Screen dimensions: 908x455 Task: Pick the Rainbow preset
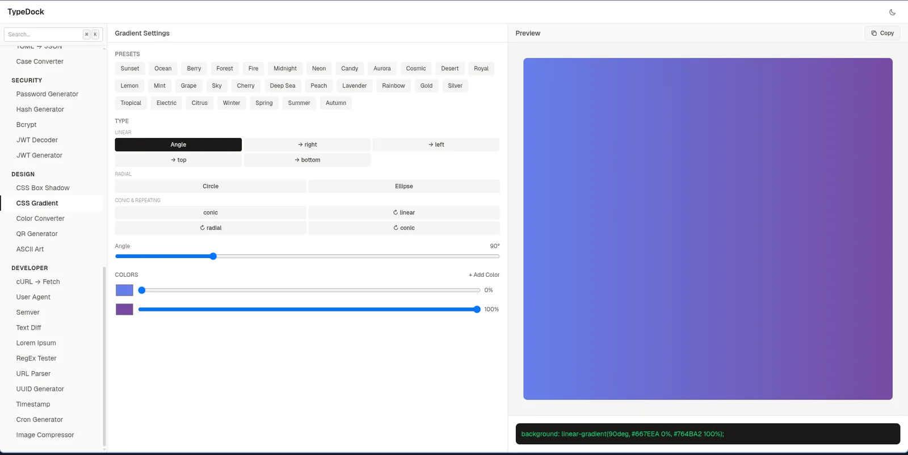coord(393,86)
